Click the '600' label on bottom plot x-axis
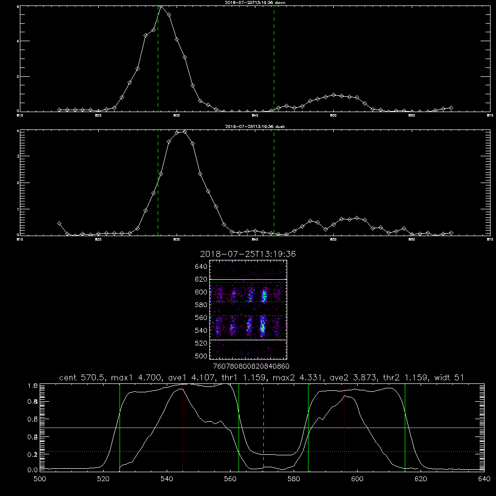The image size is (496, 496). 358,479
